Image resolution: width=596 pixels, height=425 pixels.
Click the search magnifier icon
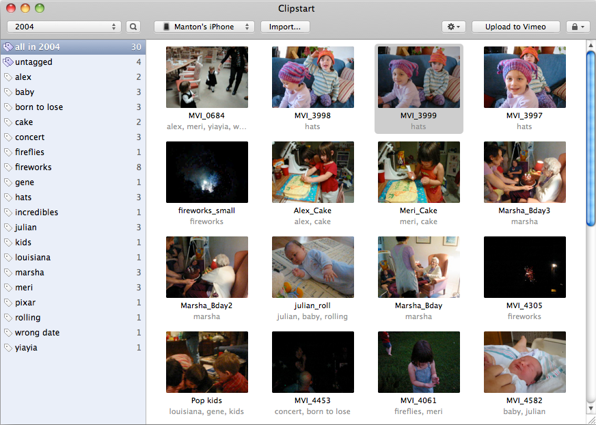pos(133,27)
